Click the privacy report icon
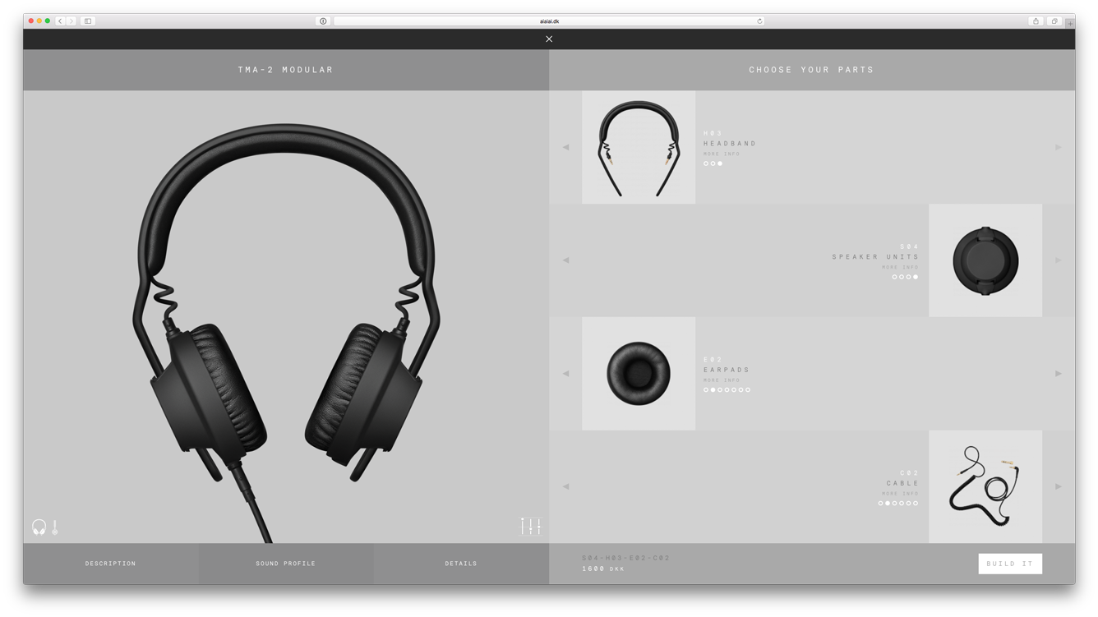 [x=323, y=21]
